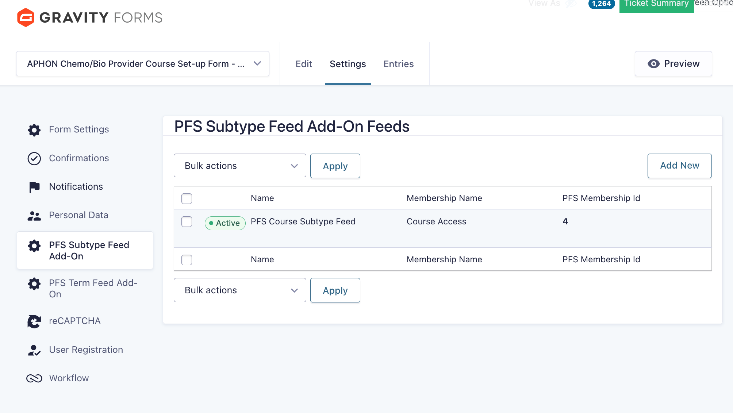Click the Notifications flag icon
Image resolution: width=733 pixels, height=413 pixels.
[34, 187]
